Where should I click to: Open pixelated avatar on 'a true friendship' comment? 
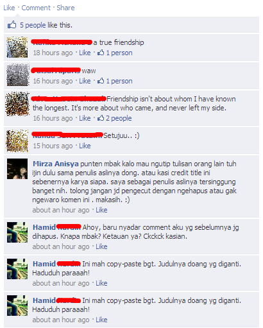coord(17,47)
